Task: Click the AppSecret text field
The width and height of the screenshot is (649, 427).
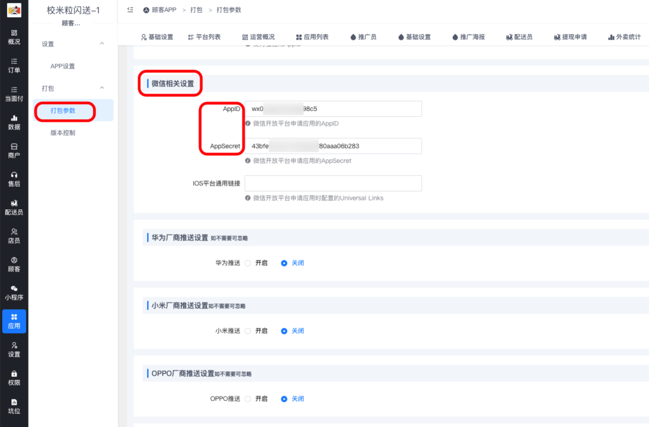Action: click(x=333, y=146)
